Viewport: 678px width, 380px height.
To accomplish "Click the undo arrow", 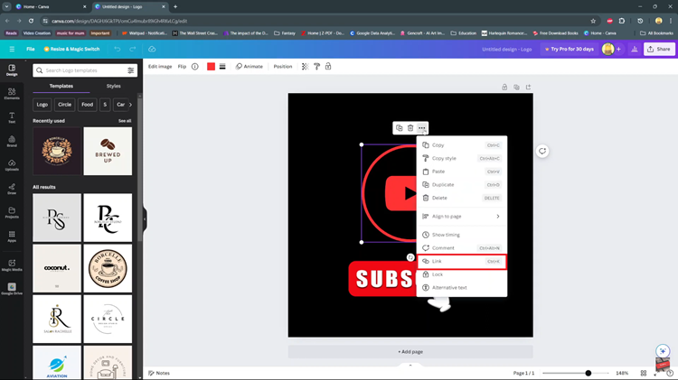I will 118,49.
